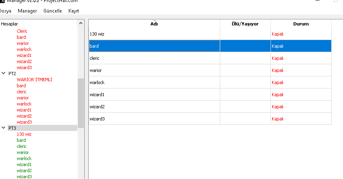The image size is (343, 179).
Task: Click the Durum column header
Action: (300, 24)
